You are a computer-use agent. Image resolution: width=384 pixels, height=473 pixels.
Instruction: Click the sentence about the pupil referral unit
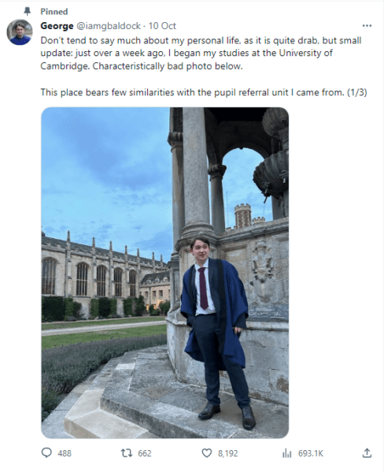pos(204,92)
